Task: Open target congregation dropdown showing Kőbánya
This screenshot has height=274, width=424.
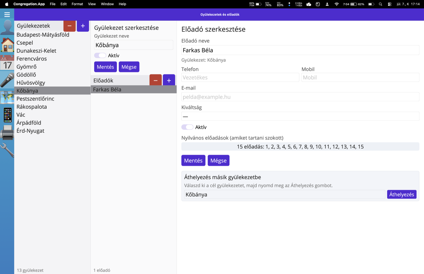Action: [285, 194]
